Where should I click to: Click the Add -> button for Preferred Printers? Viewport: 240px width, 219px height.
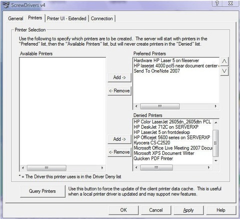tap(119, 77)
